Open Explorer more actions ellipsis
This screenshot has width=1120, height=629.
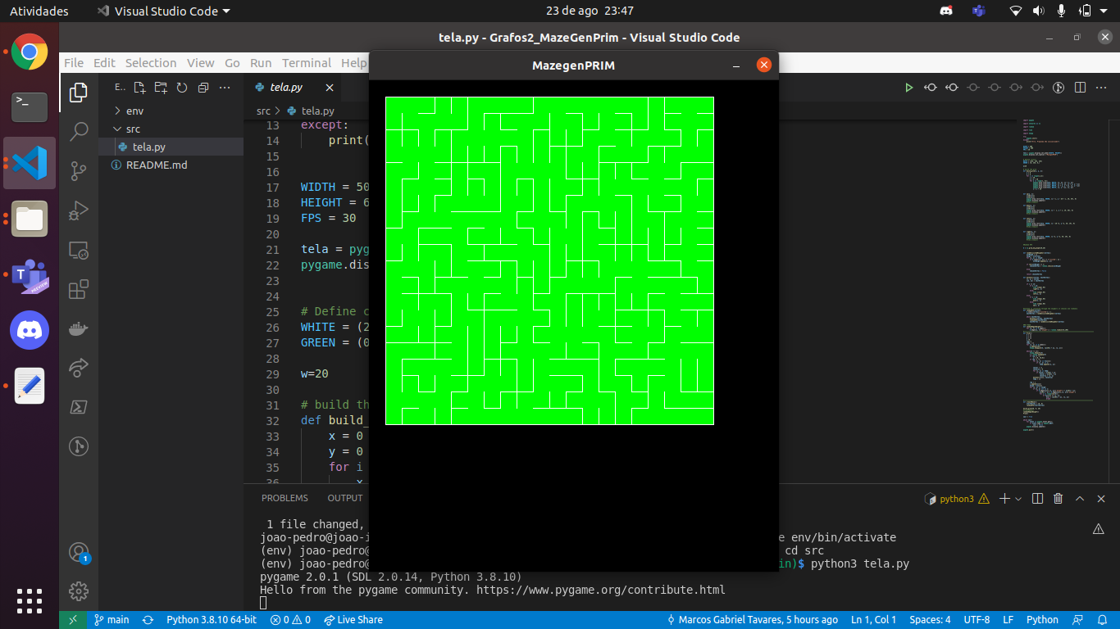point(225,88)
